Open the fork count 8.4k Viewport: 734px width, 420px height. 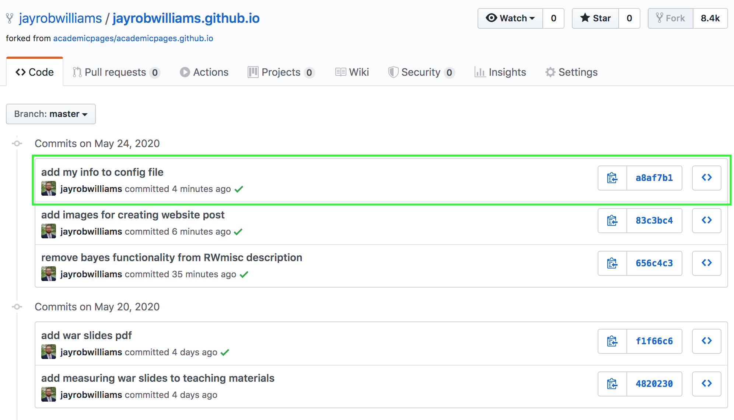point(710,18)
